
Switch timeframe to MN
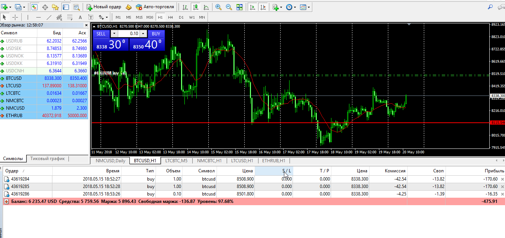[202, 17]
